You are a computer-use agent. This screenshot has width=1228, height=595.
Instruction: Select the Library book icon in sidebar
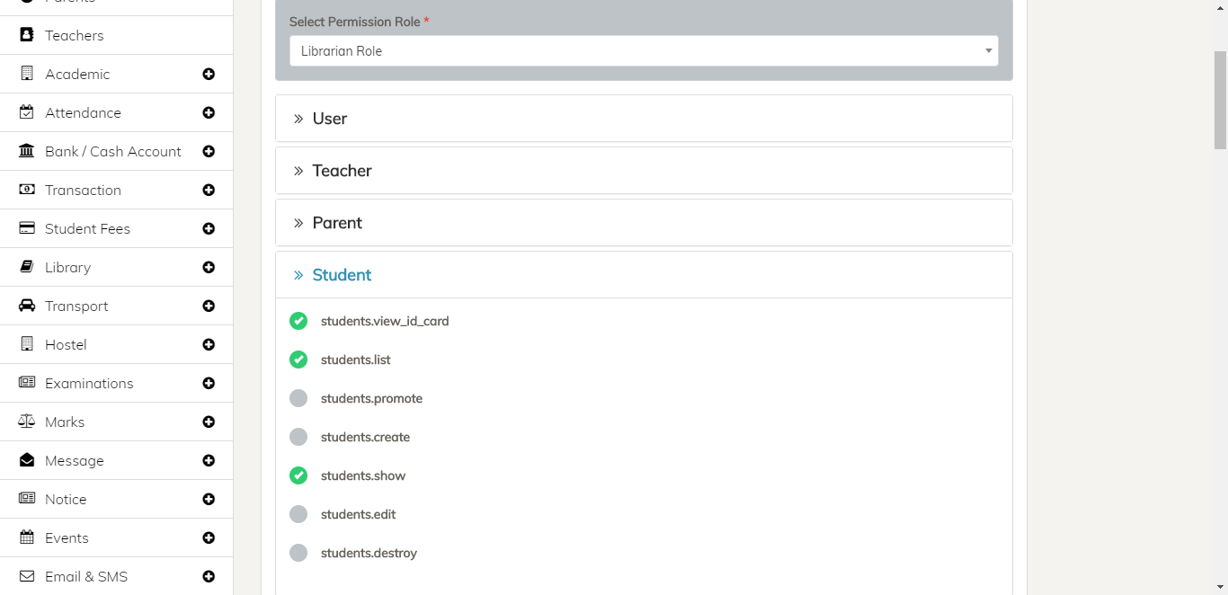tap(25, 267)
